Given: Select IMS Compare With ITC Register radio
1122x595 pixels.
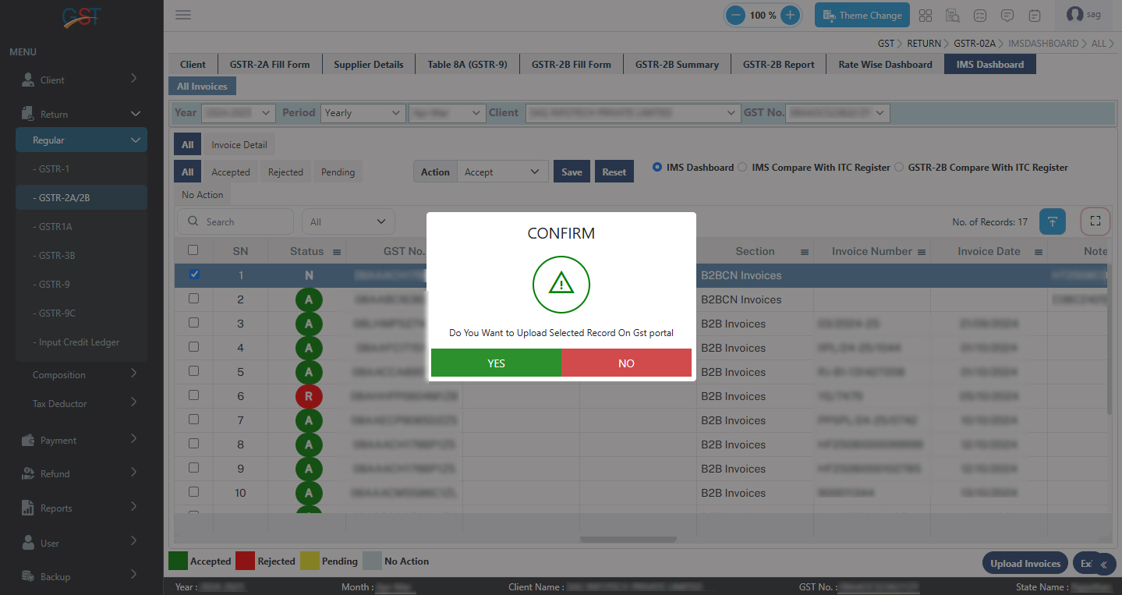Looking at the screenshot, I should pos(742,167).
